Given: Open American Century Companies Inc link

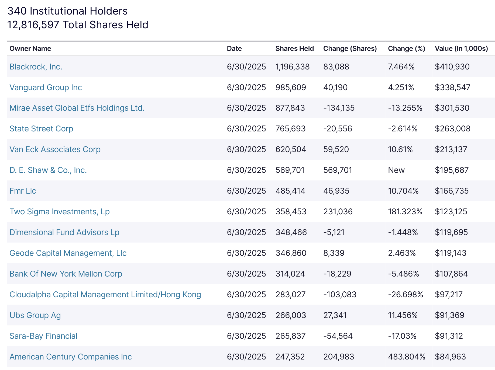Looking at the screenshot, I should click(x=71, y=357).
